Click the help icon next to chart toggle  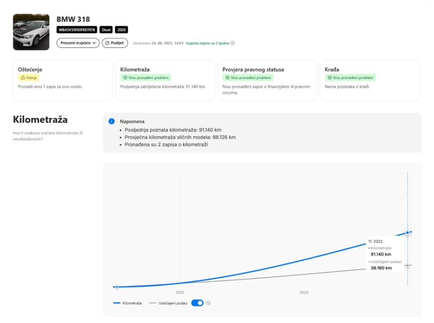click(208, 303)
